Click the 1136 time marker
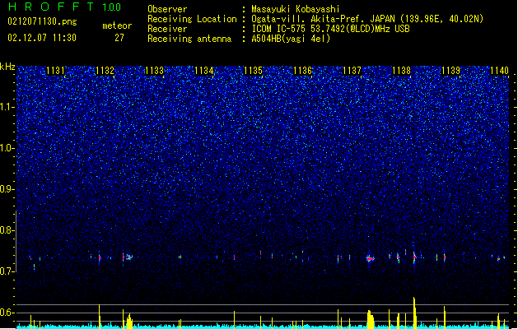Viewport: 518px width, 329px height. [x=302, y=70]
